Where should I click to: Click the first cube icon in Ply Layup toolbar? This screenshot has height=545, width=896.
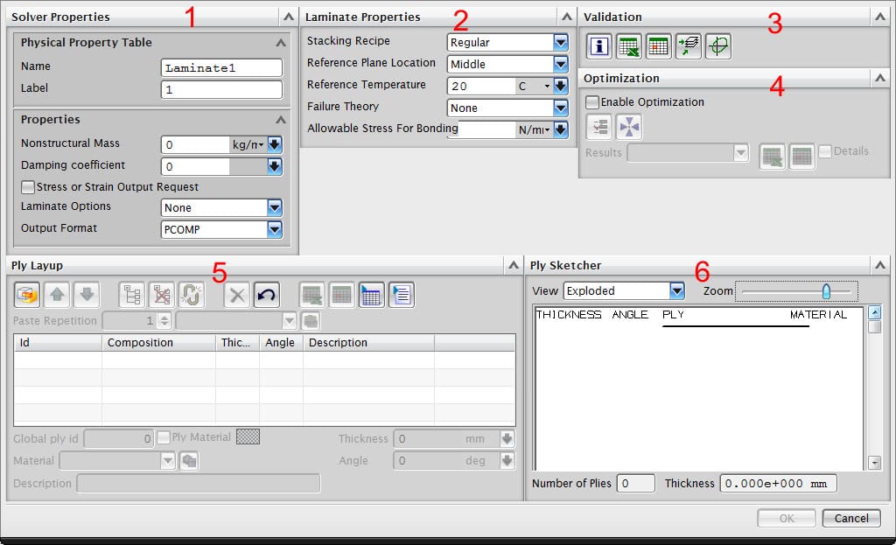click(x=28, y=295)
